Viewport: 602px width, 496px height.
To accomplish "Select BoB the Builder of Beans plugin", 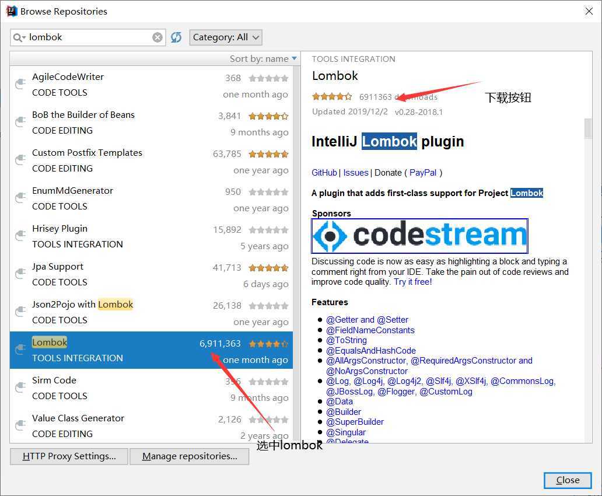I will (151, 123).
